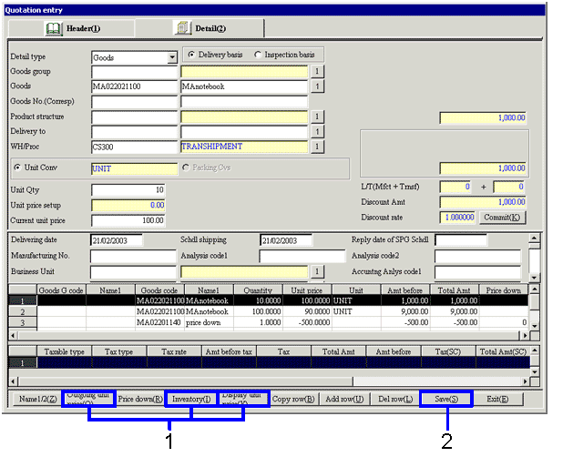Choose the Unit Conv radio option
The width and height of the screenshot is (573, 457).
[18, 168]
